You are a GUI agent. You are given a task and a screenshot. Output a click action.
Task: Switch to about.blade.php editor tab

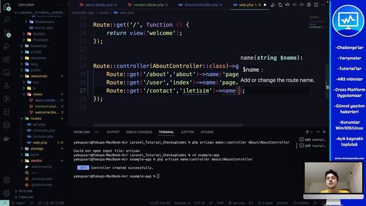98,5
